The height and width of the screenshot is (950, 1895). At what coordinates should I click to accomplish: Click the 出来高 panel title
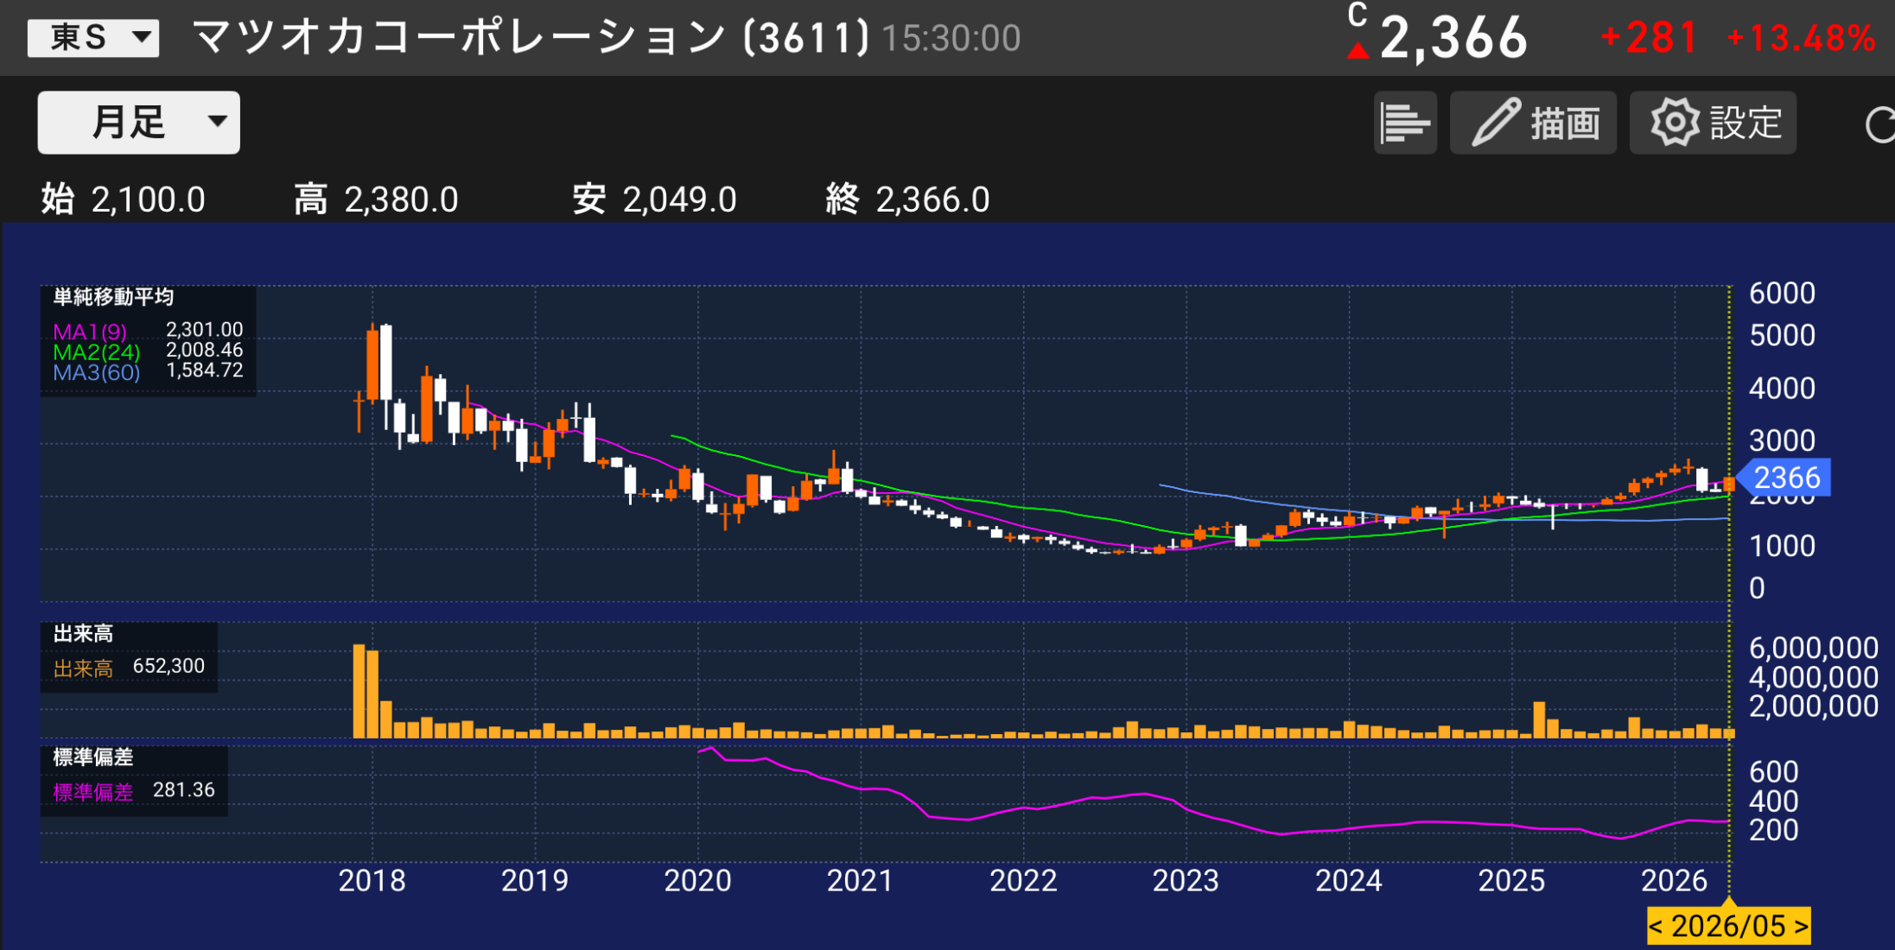pos(83,634)
